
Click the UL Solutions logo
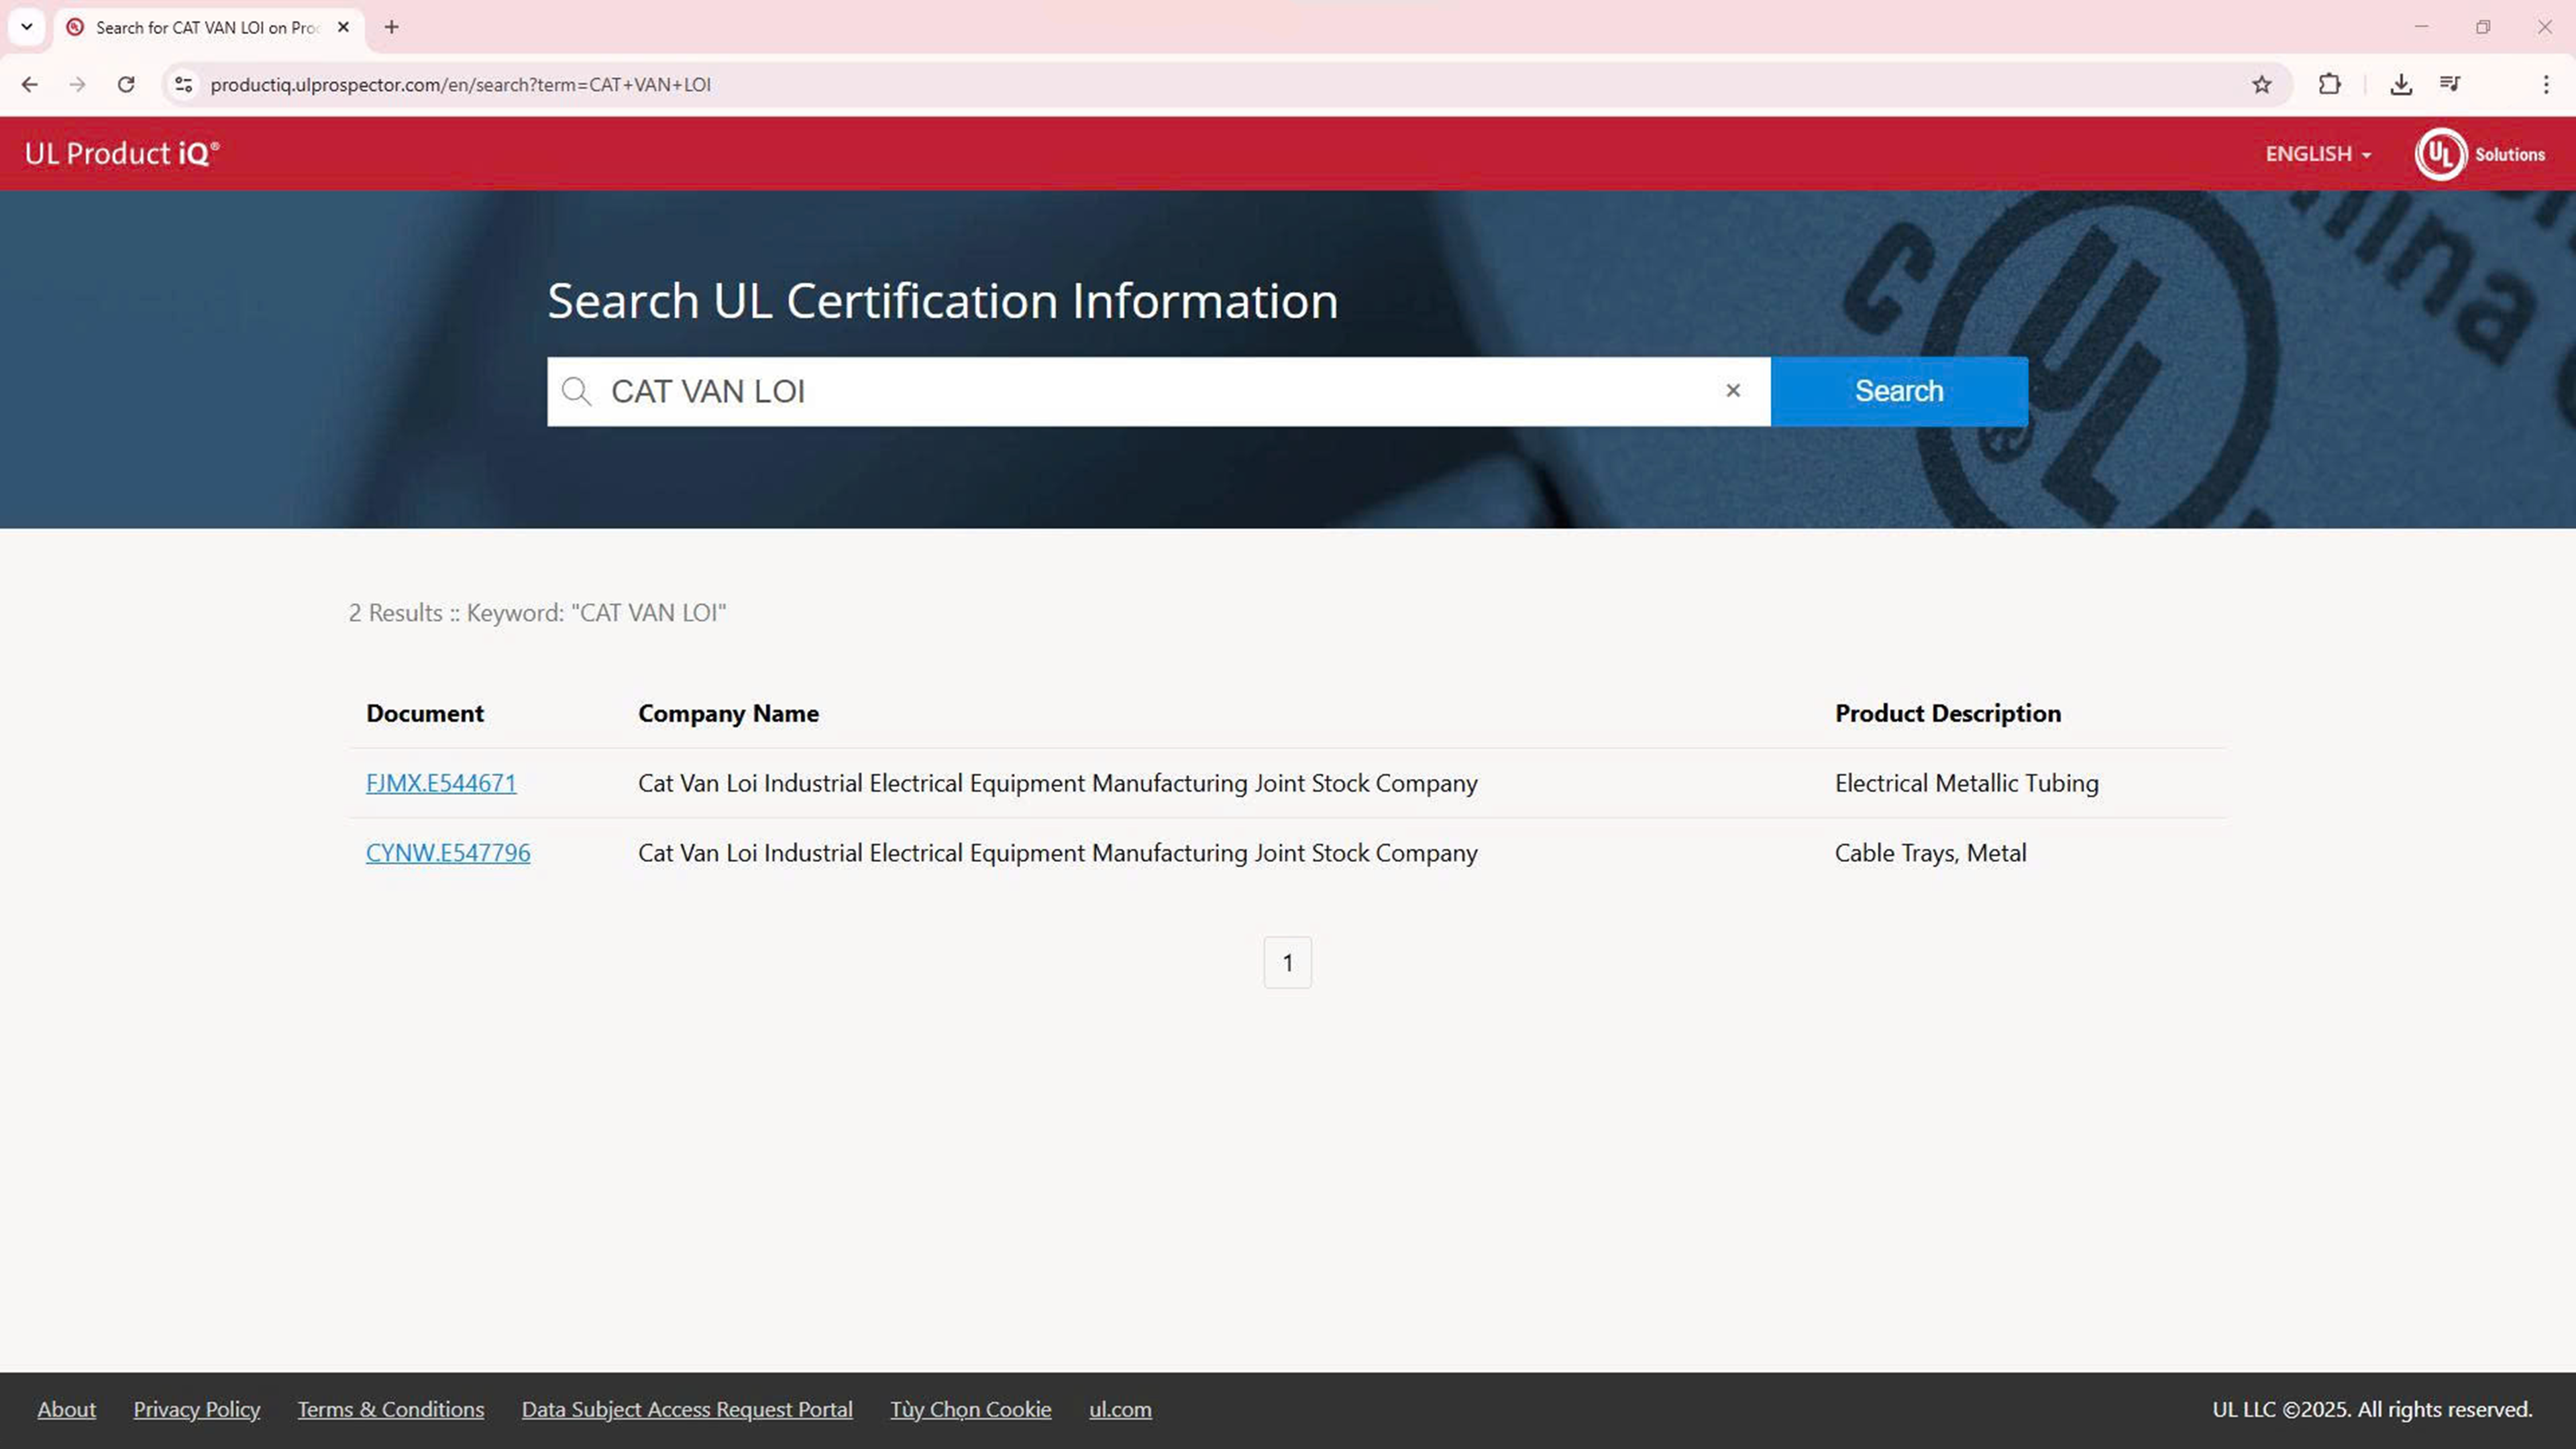[2480, 154]
